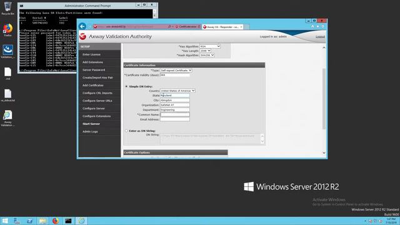Click the Command Prompt window title icon
The width and height of the screenshot is (400, 225).
click(x=21, y=6)
